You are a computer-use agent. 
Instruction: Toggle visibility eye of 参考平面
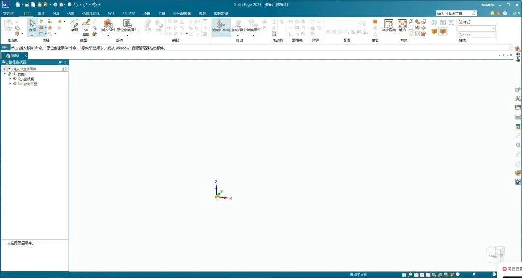tap(14, 84)
